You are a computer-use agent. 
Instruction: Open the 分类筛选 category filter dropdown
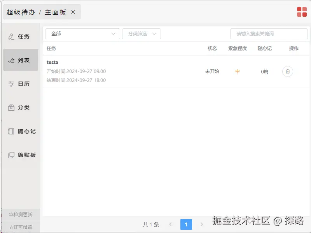[142, 34]
